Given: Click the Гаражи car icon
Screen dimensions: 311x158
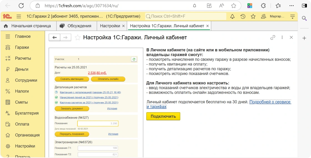Looking at the screenshot, I should pos(8,47).
